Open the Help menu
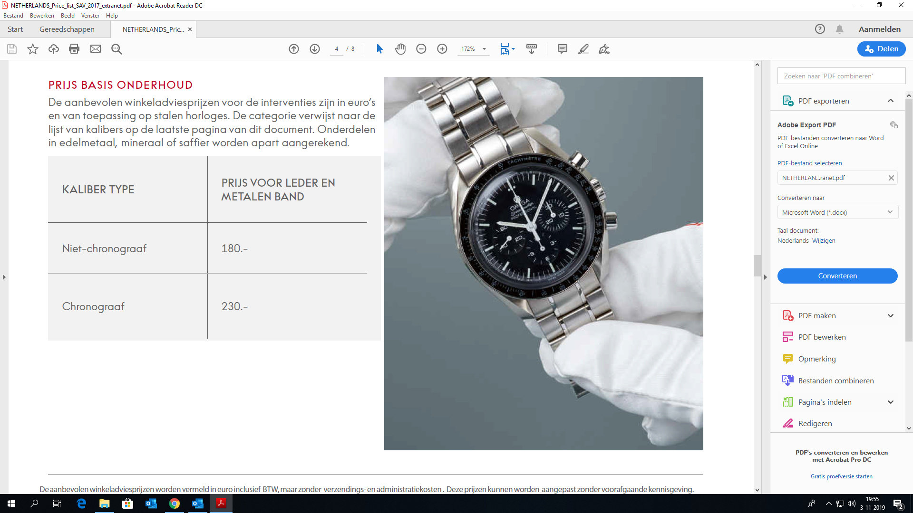 112,16
